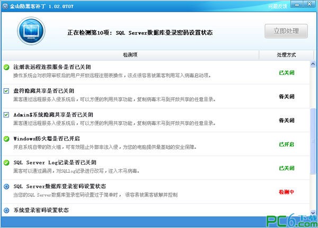Click the green check icon beside 注册表远程连接服务是否已关闭
The width and height of the screenshot is (318, 228).
click(6, 67)
